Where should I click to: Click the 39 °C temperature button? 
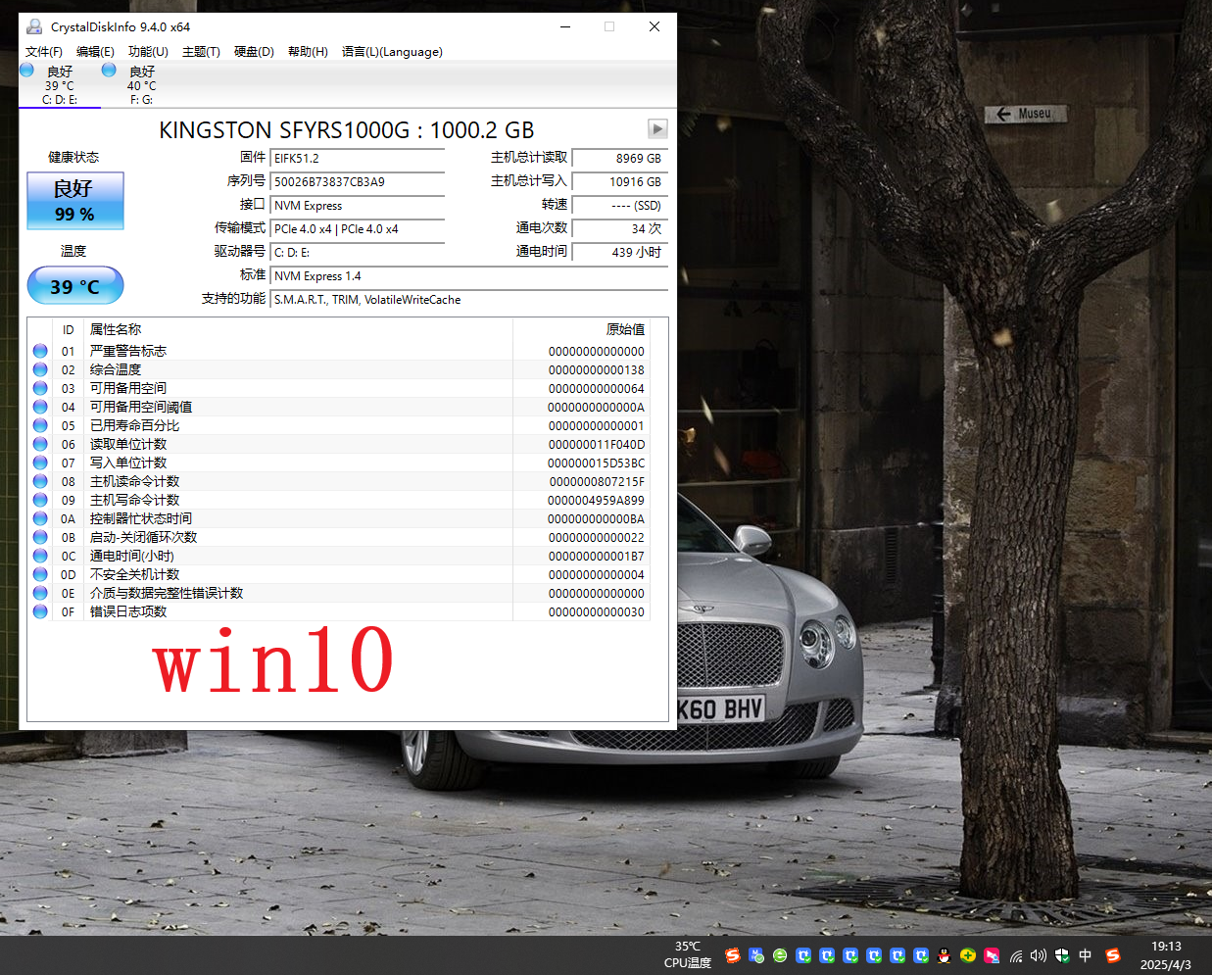coord(75,286)
